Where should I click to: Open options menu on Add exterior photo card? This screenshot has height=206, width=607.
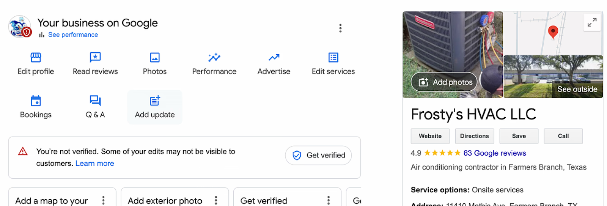point(216,200)
